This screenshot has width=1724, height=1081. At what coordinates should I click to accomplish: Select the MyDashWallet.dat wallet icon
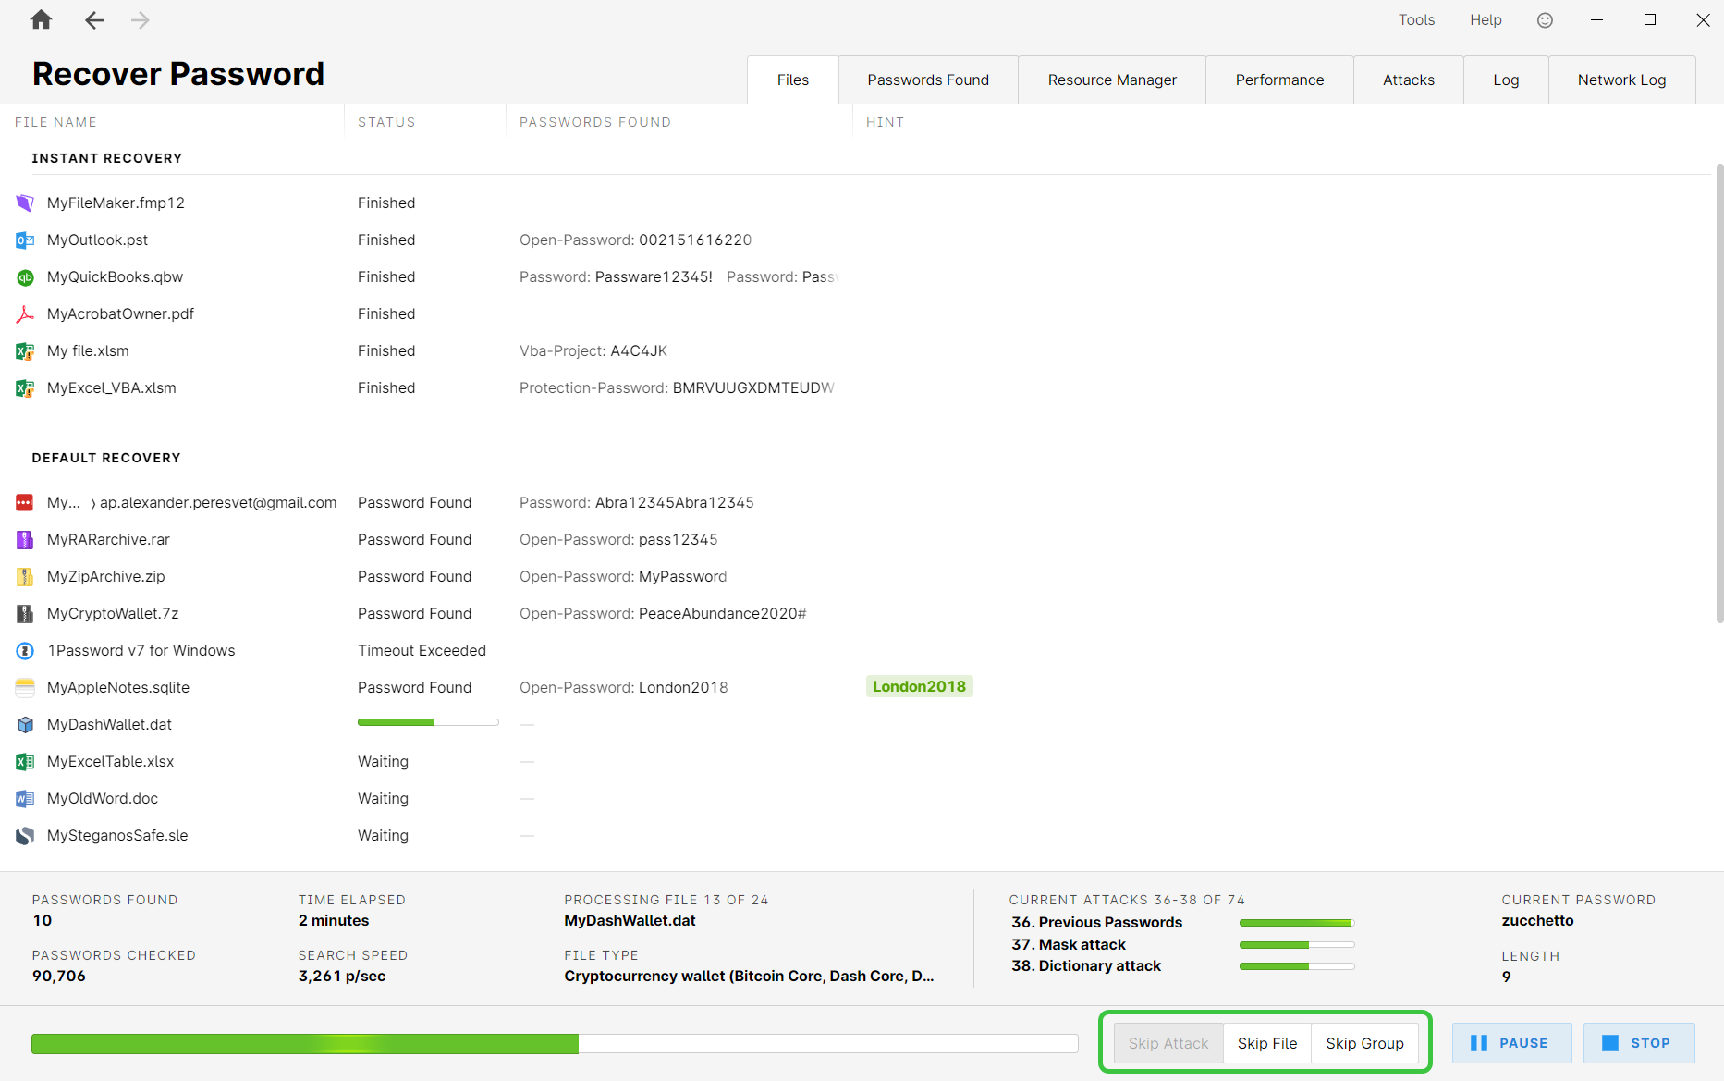tap(25, 724)
